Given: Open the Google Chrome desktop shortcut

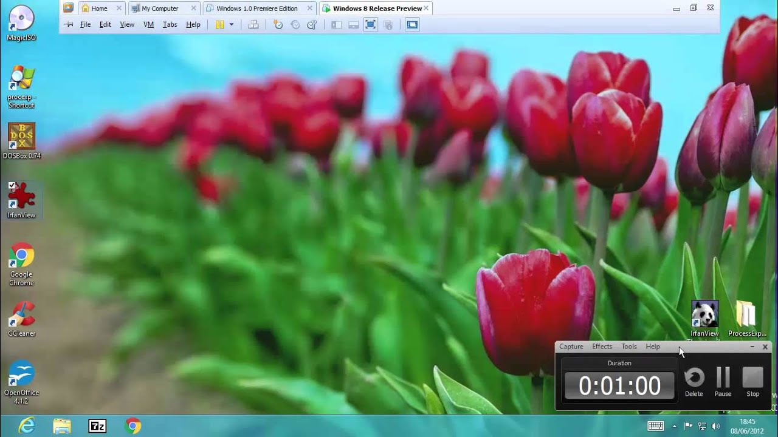Looking at the screenshot, I should click(21, 265).
